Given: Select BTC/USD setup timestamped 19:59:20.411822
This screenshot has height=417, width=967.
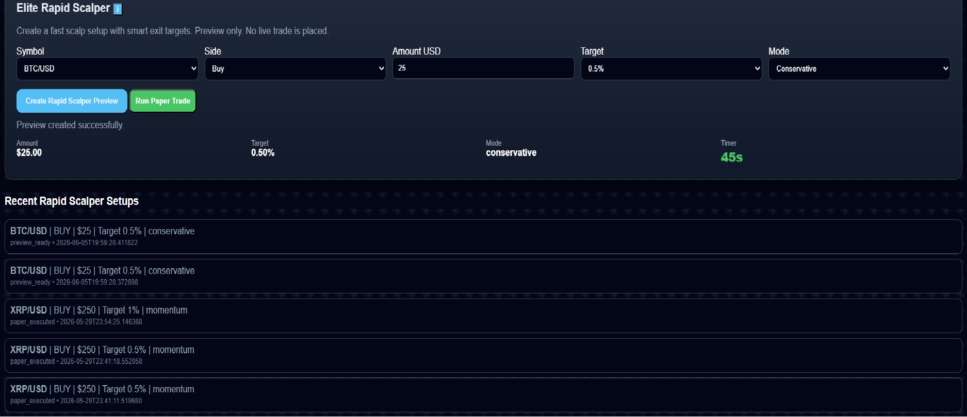Looking at the screenshot, I should point(483,236).
